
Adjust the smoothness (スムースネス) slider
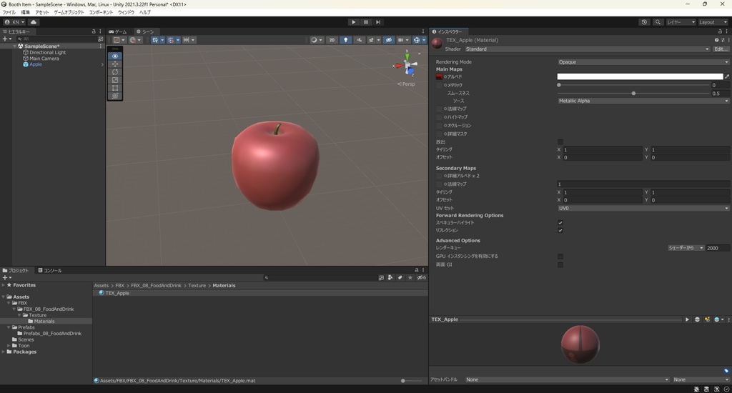coord(633,94)
